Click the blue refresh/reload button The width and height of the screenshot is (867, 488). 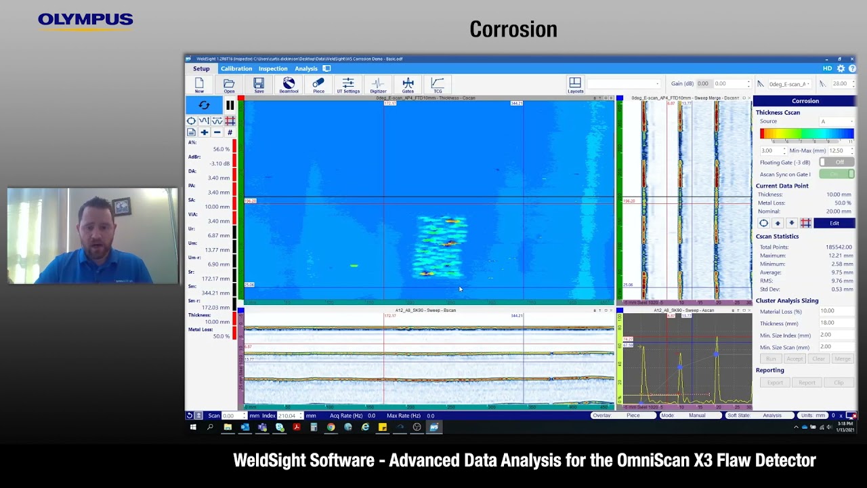[204, 105]
